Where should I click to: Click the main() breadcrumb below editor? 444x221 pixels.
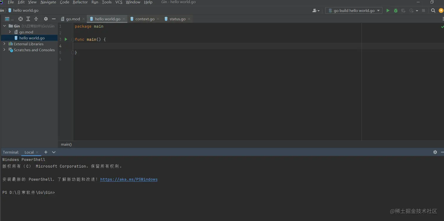pos(66,144)
